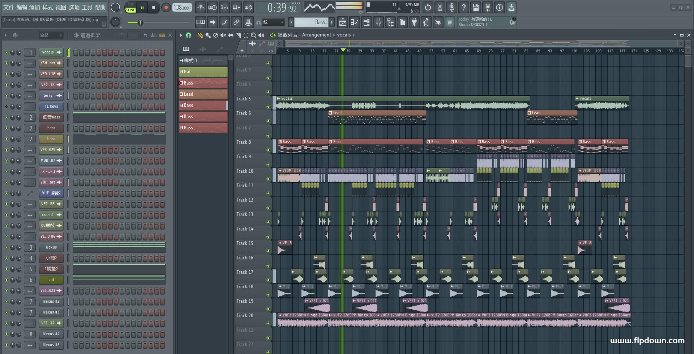Open the channel filter dropdown showing 全部

coord(51,35)
